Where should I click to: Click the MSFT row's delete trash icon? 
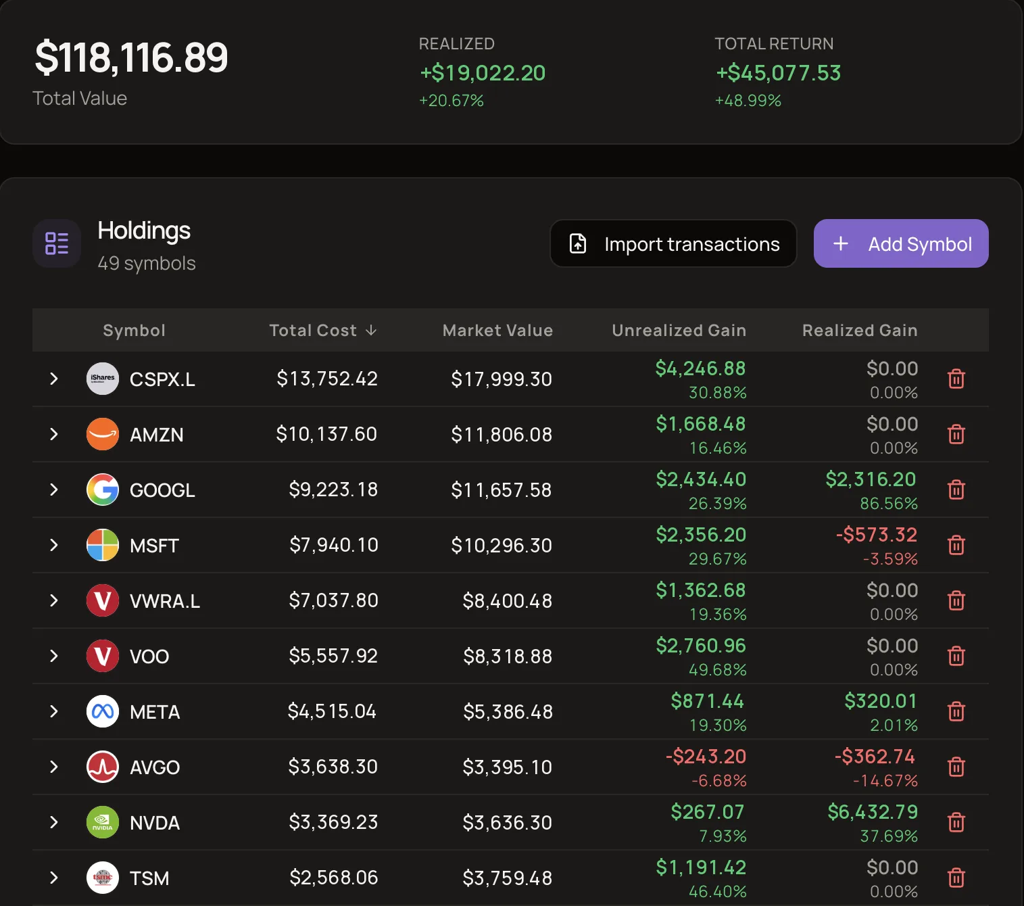956,545
